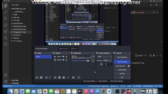Select the Scene item in OBS Scenes list
Image resolution: width=168 pixels, height=94 pixels.
pyautogui.click(x=43, y=57)
